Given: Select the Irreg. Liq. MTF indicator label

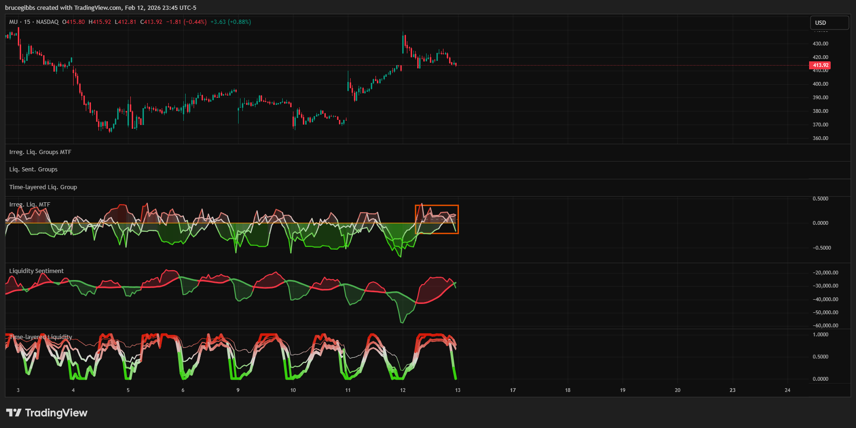Looking at the screenshot, I should click(x=30, y=205).
